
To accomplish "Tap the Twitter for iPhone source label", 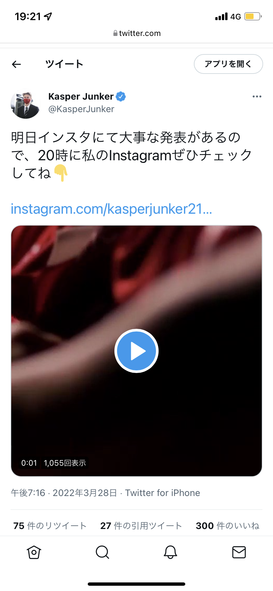I will [163, 493].
